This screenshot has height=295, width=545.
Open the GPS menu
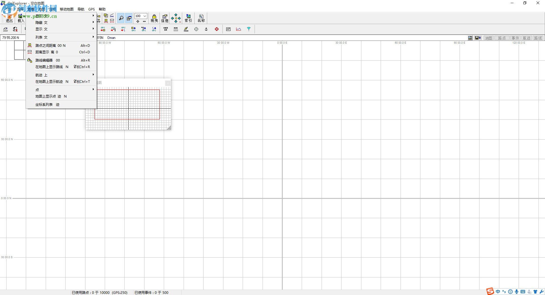pos(91,9)
